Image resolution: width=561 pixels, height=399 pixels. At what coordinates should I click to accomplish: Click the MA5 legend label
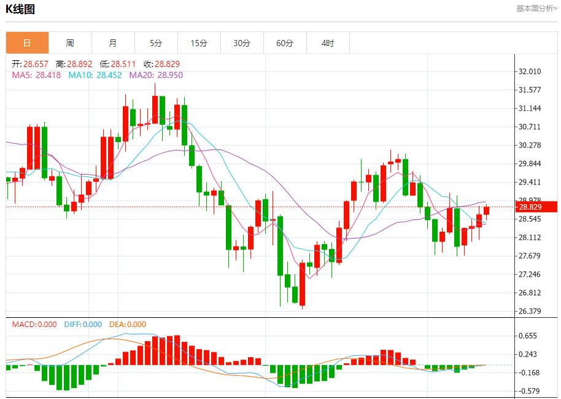pos(36,75)
